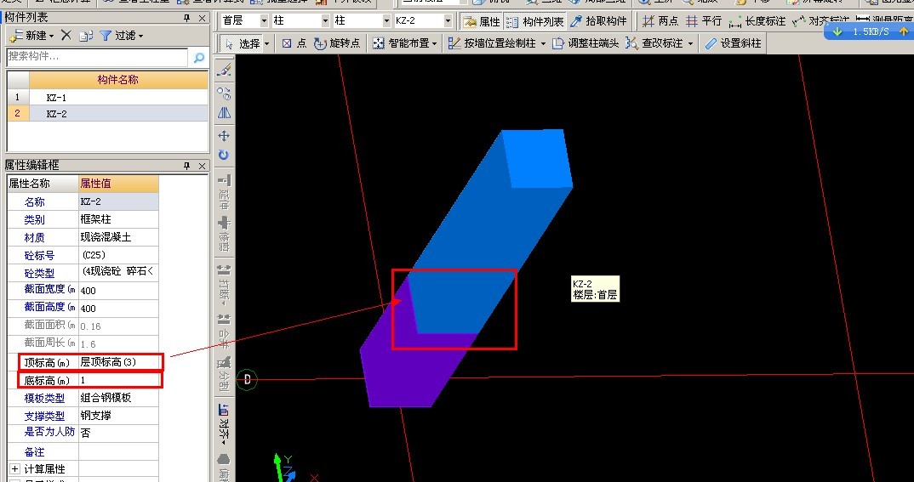Click the 类别 value 框架柱 cell
914x482 pixels.
(x=118, y=219)
